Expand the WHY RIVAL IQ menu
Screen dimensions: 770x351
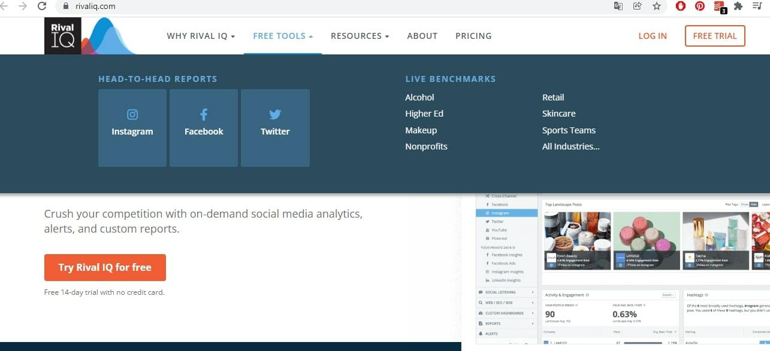(x=201, y=36)
